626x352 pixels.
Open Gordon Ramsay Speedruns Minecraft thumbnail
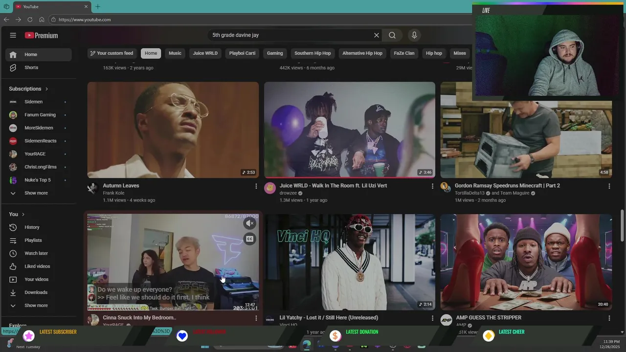526,139
